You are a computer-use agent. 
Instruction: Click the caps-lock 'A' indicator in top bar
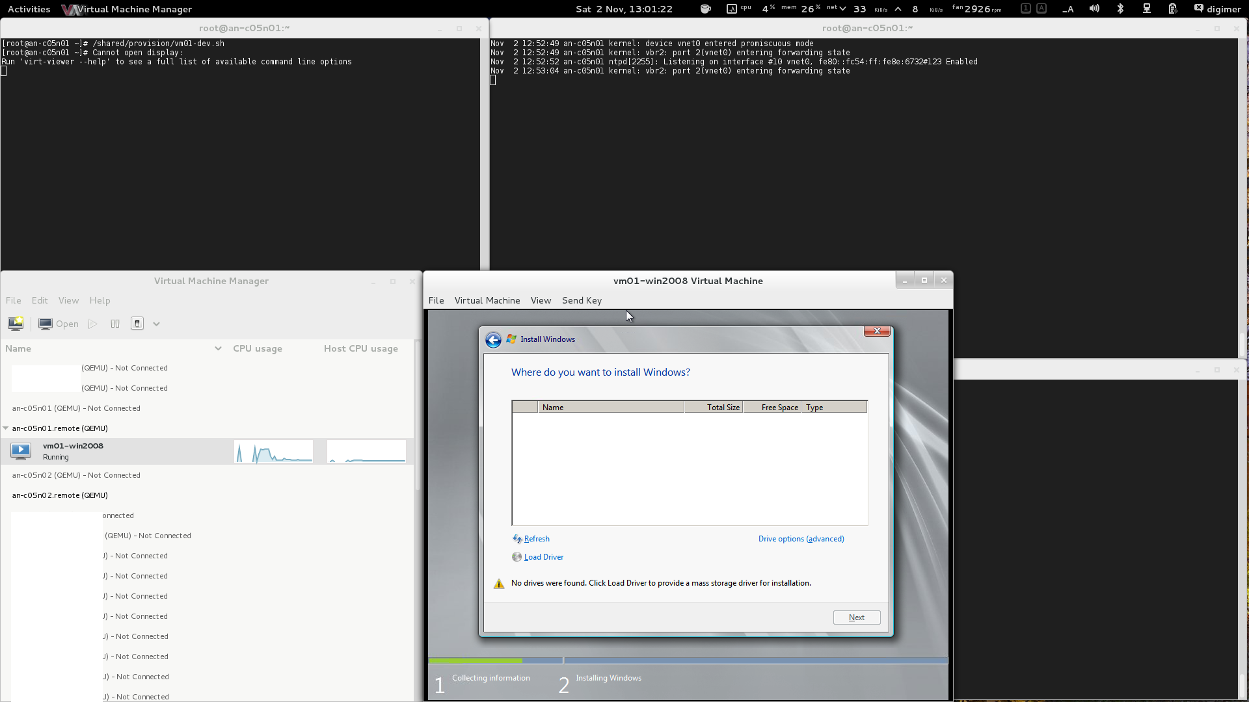coord(1041,8)
